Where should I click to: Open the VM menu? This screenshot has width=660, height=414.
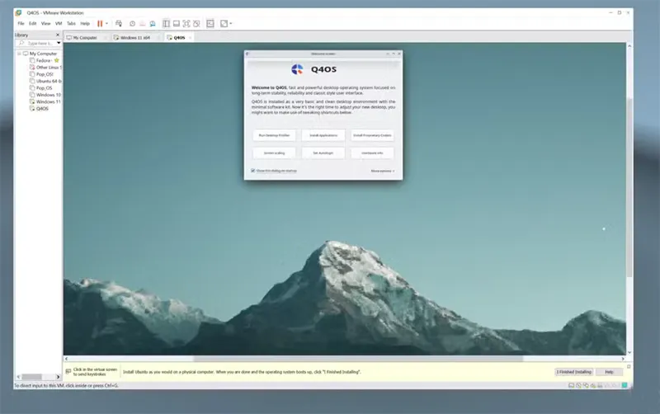pyautogui.click(x=59, y=24)
